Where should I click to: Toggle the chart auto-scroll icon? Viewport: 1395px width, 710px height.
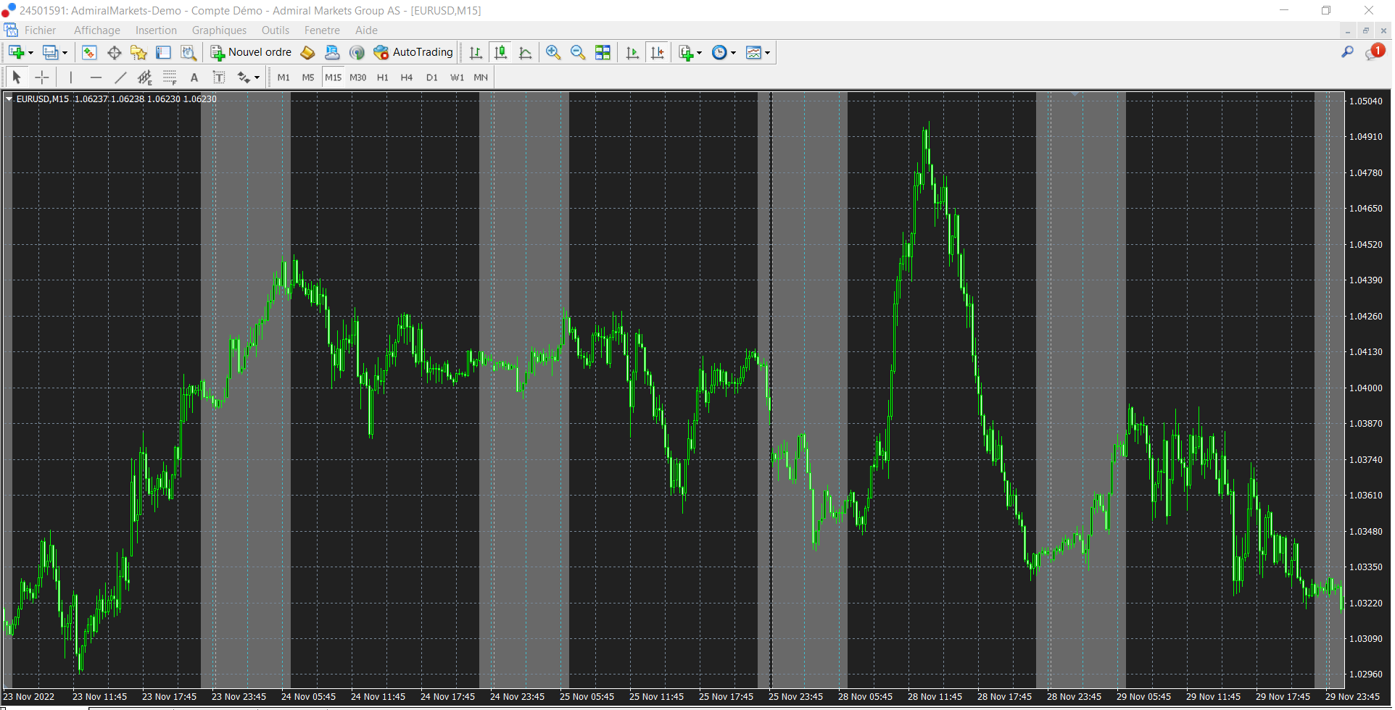[632, 52]
